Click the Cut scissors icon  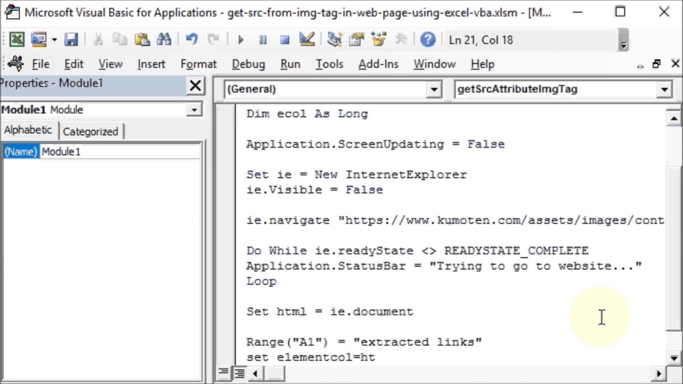pos(98,39)
